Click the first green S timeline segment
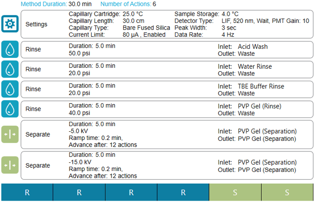This screenshot has height=203, width=316. (235, 192)
